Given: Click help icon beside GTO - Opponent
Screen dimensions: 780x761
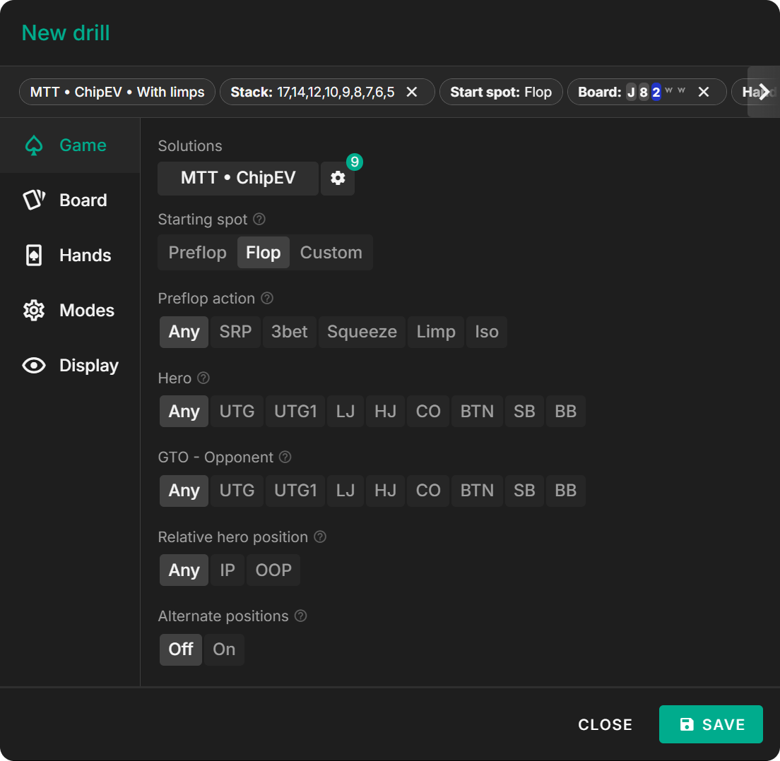Looking at the screenshot, I should (x=285, y=457).
